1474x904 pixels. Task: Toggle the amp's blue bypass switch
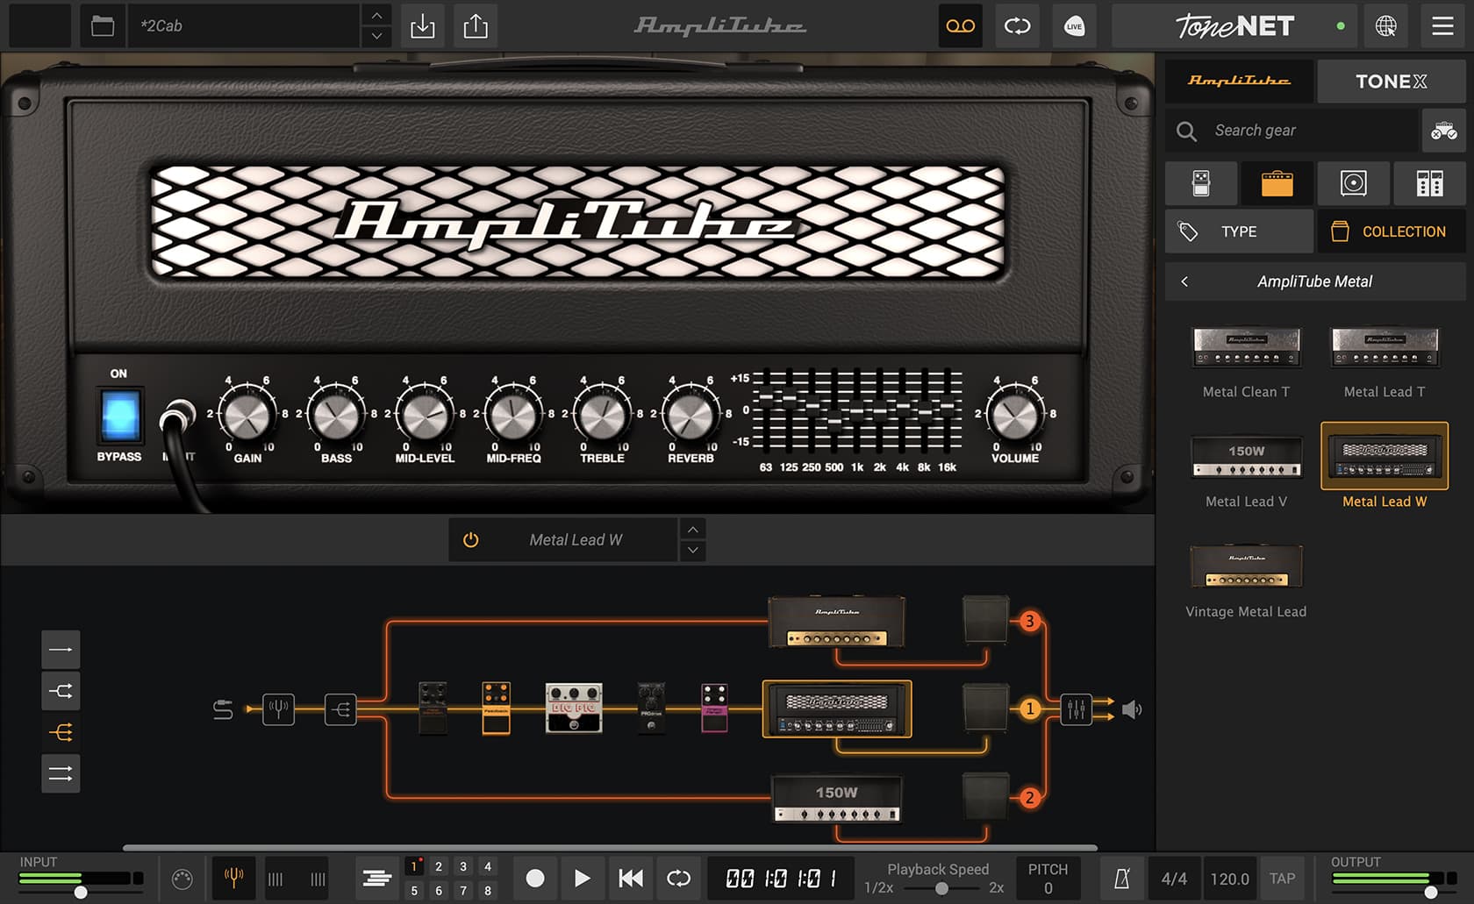tap(119, 415)
